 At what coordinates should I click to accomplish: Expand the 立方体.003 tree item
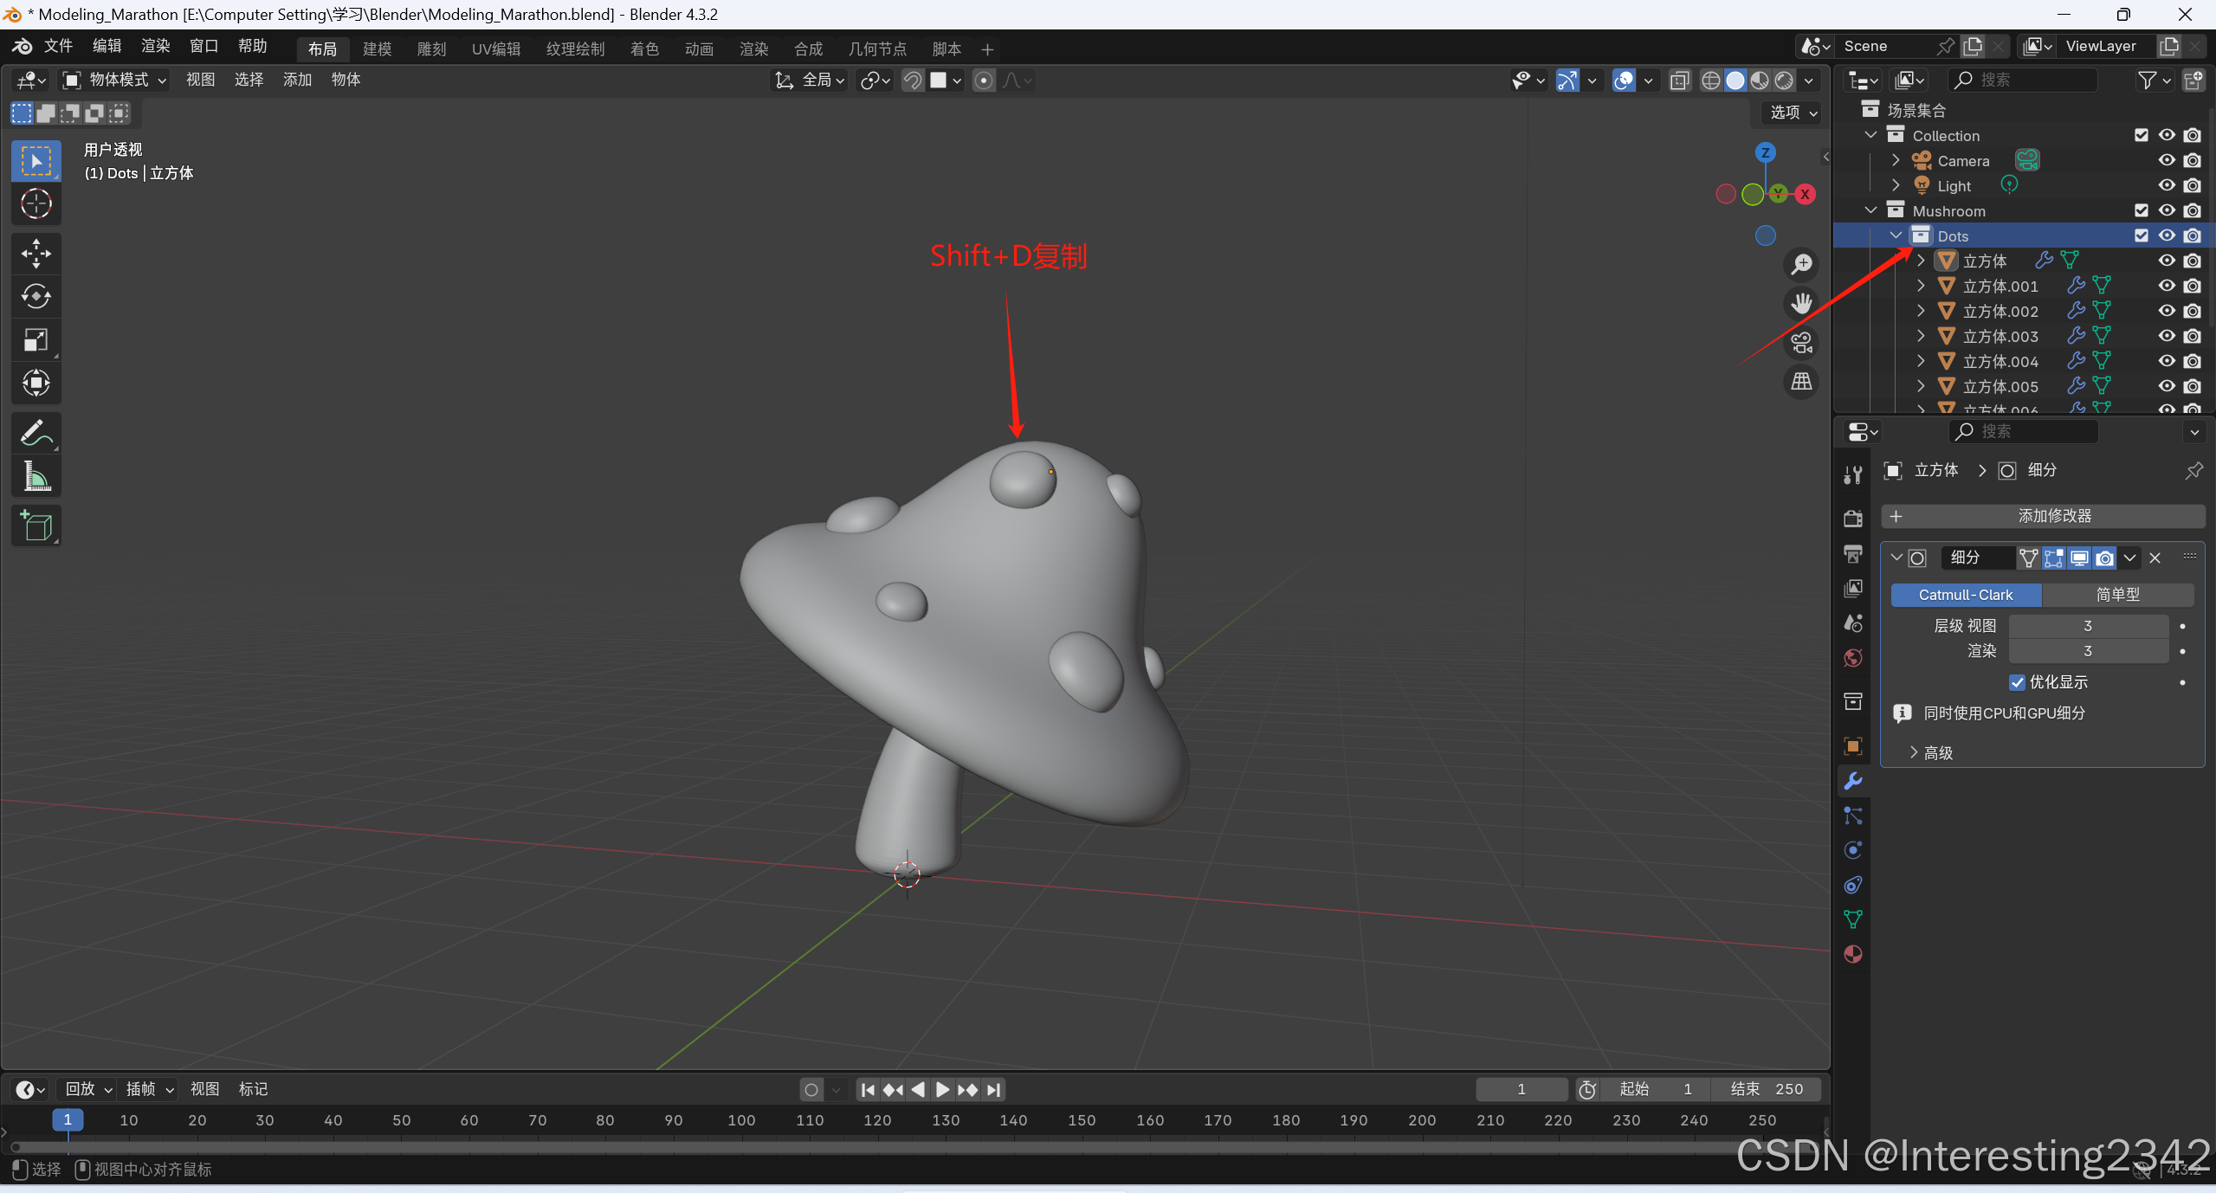pos(1921,336)
